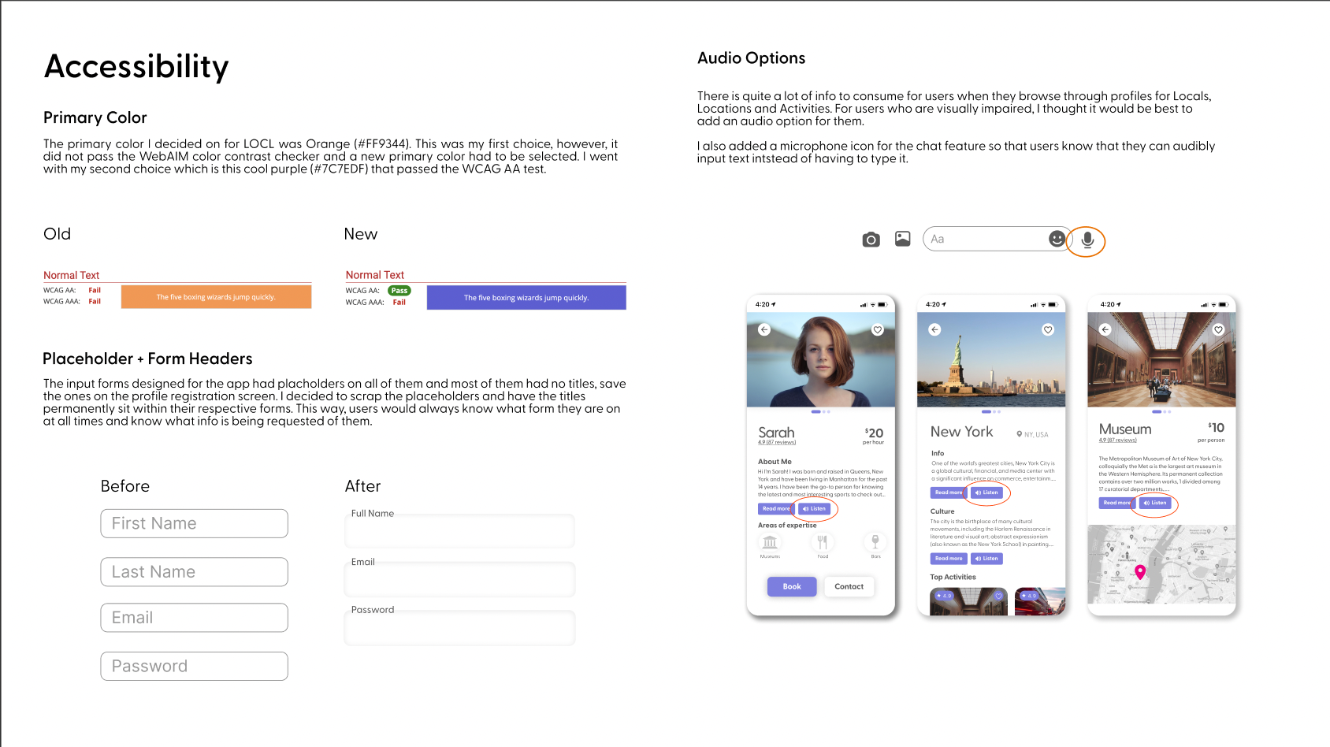
Task: Select the Bars expertise icon
Action: point(875,542)
